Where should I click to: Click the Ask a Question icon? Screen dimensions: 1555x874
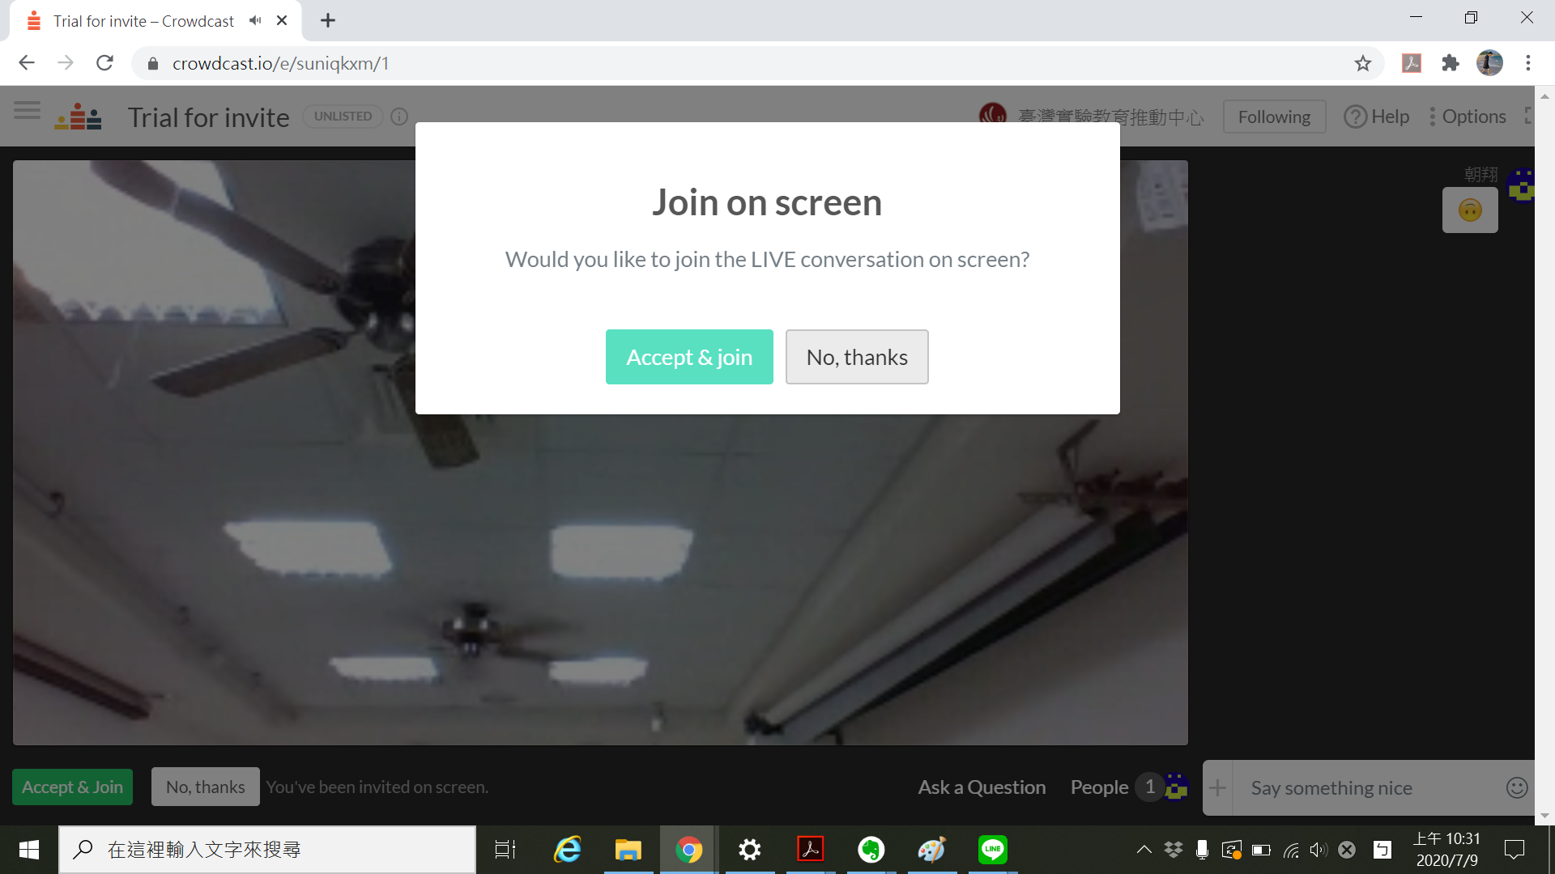coord(981,787)
